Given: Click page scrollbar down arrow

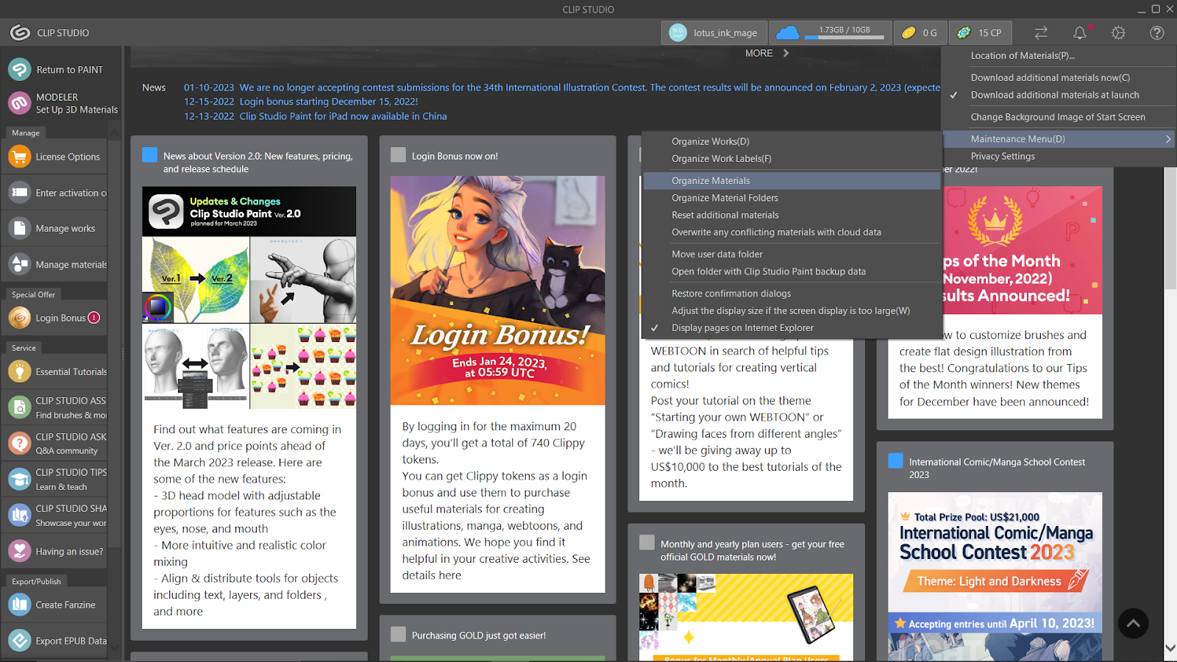Looking at the screenshot, I should coord(1170,648).
